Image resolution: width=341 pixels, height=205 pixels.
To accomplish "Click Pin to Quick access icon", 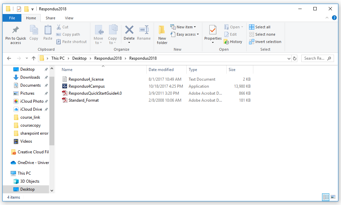I will pyautogui.click(x=15, y=30).
